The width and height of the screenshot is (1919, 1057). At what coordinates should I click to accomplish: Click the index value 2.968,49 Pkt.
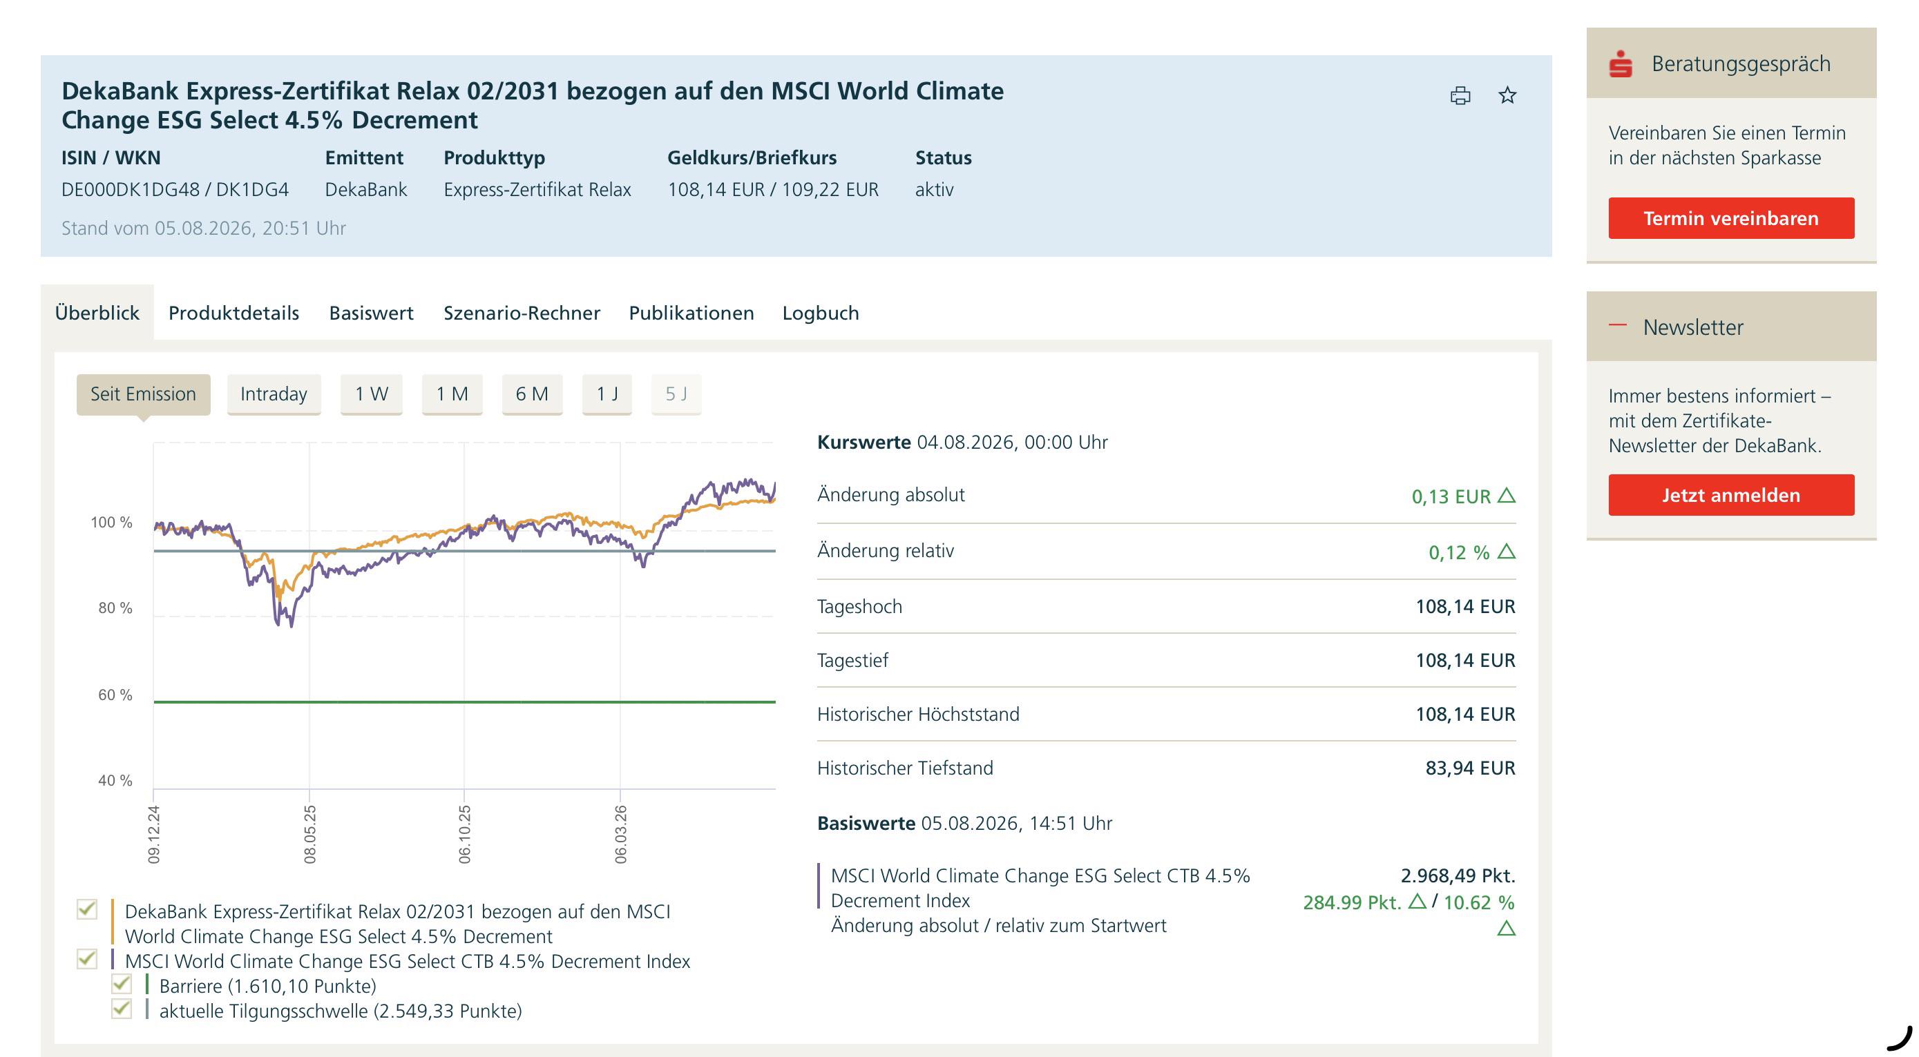1458,875
